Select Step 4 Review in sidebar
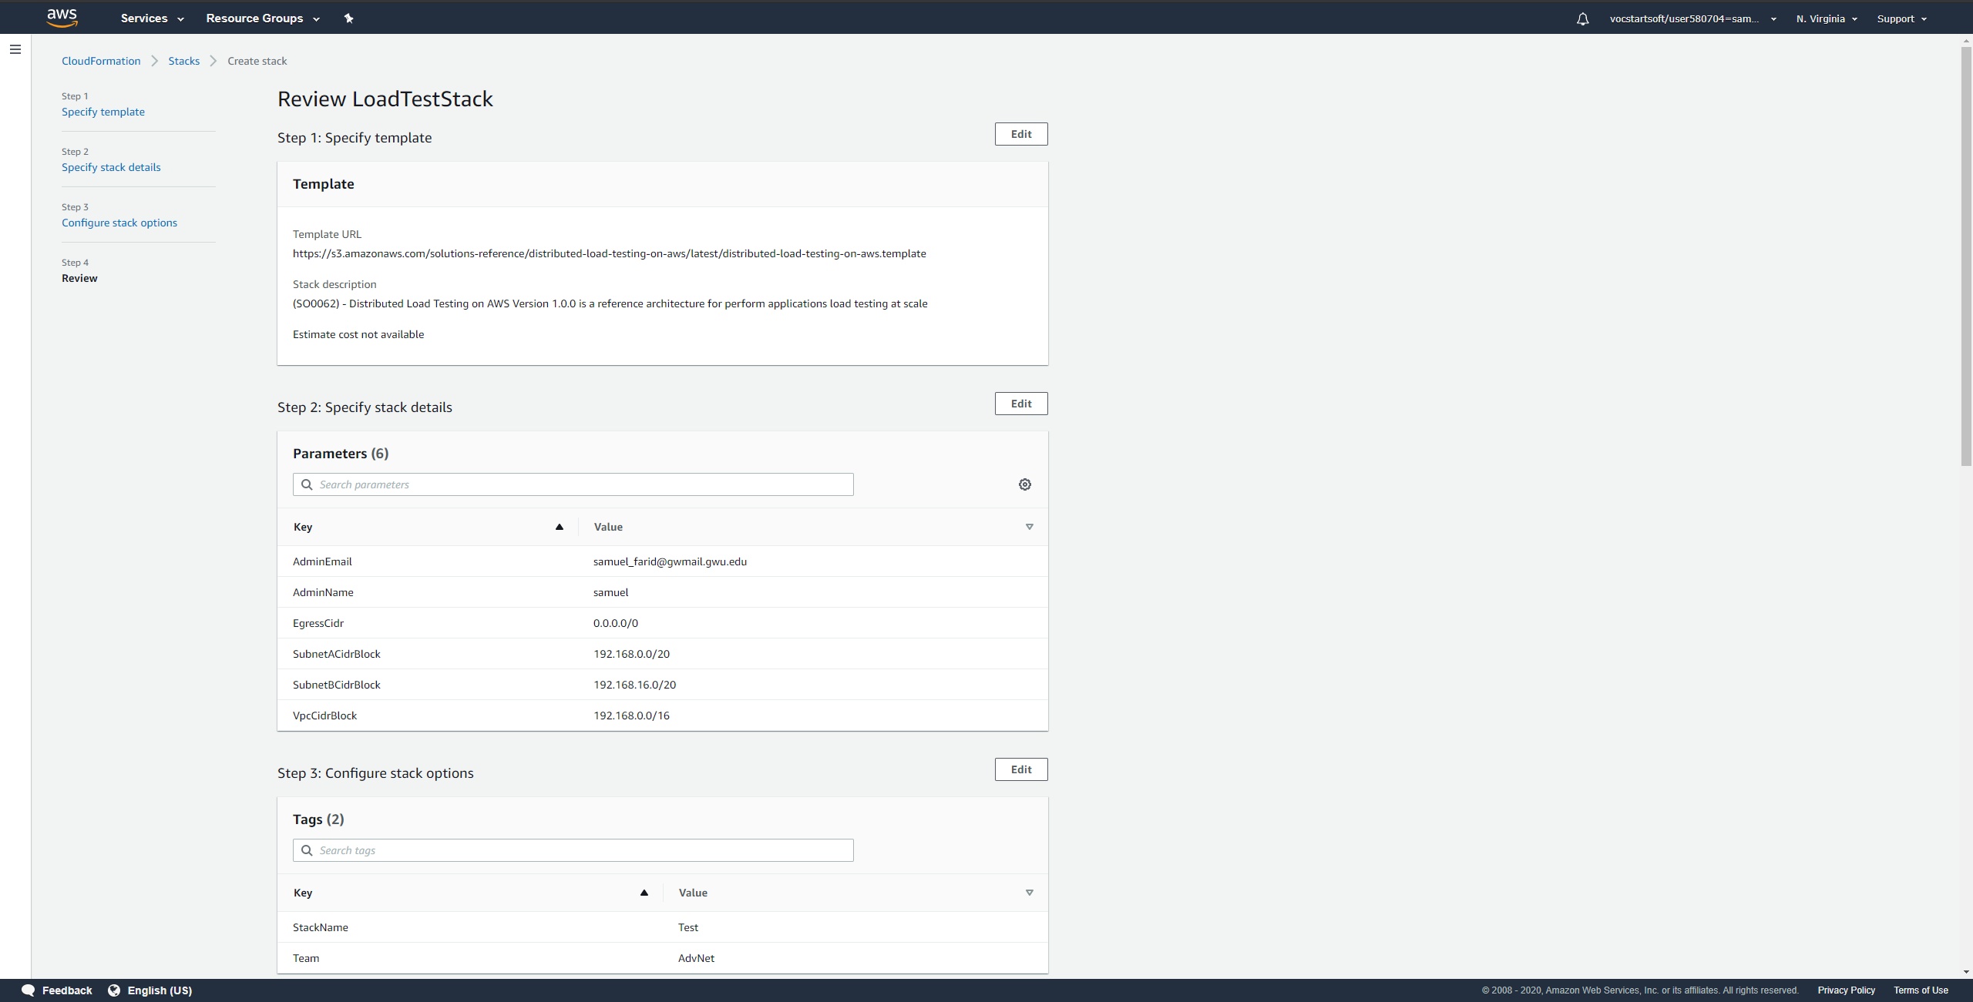1973x1002 pixels. (79, 278)
